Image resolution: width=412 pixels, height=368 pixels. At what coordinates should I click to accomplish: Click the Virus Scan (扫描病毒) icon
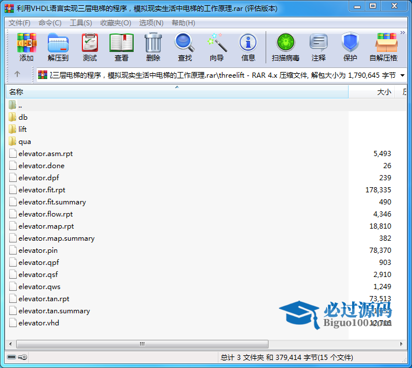(286, 42)
